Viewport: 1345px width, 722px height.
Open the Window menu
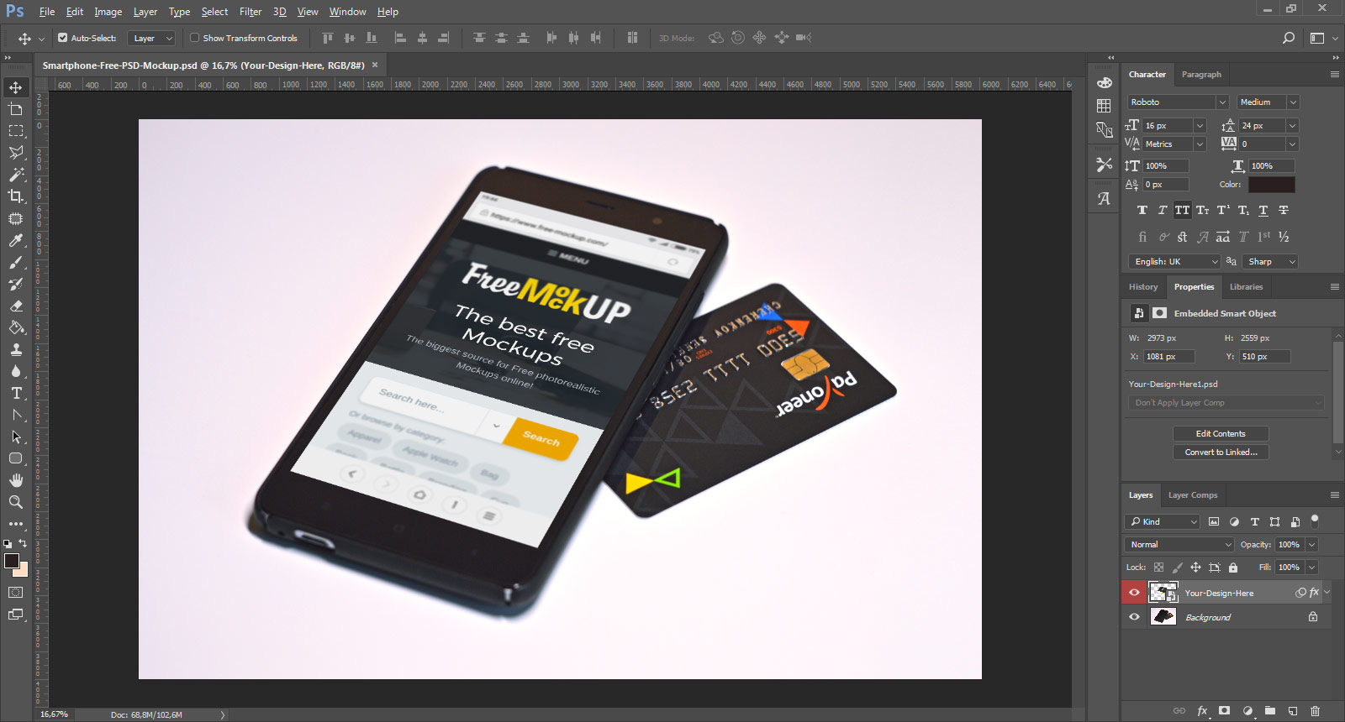(x=347, y=12)
